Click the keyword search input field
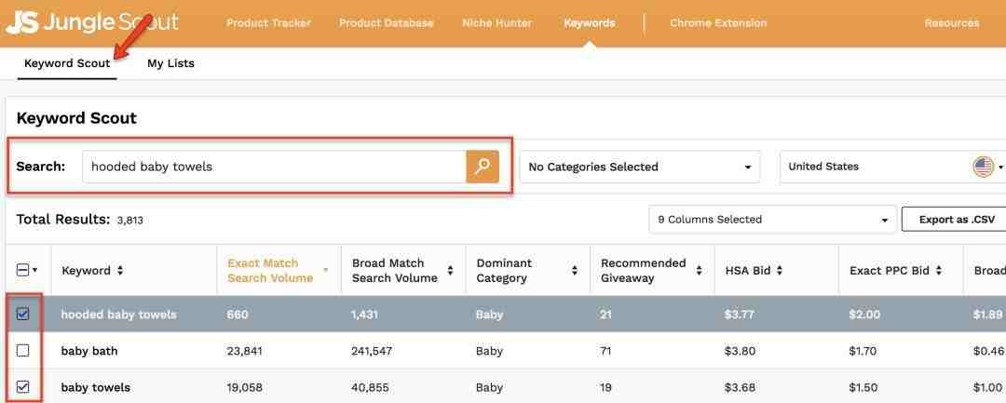1006x403 pixels. (274, 168)
